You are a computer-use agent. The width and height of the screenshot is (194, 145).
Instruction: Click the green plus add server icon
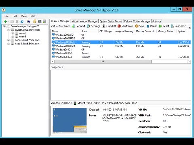coord(5,21)
